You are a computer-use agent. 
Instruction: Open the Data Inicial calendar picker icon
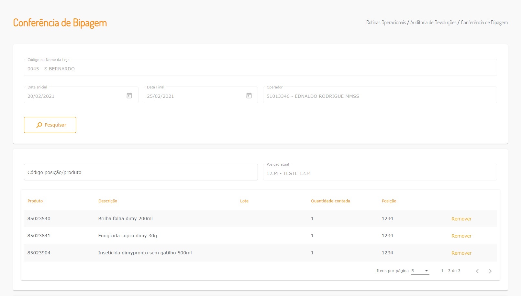click(129, 96)
